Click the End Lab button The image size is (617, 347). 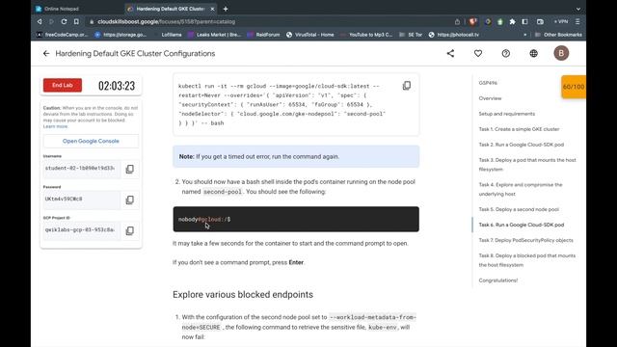63,85
